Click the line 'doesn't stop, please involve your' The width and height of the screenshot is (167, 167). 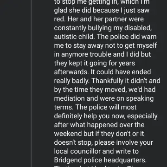tap(103, 142)
